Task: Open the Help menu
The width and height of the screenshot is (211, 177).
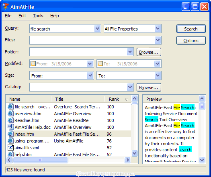Action: (x=55, y=16)
